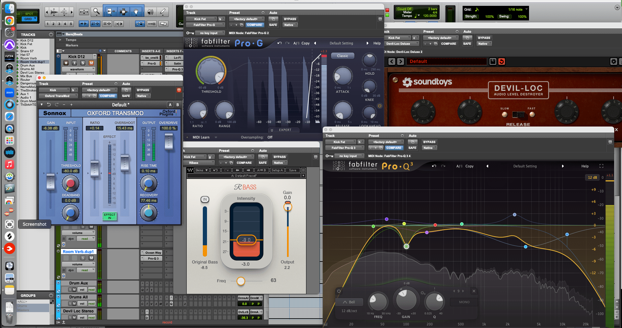Image resolution: width=622 pixels, height=328 pixels.
Task: Click Pro-G next preset arrow
Action: [367, 43]
